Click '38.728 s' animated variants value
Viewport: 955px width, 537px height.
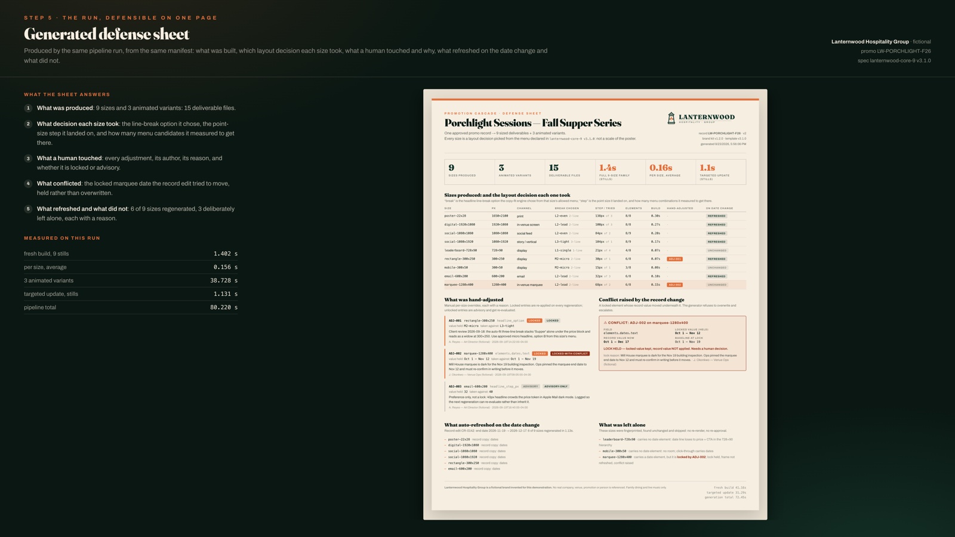[224, 280]
